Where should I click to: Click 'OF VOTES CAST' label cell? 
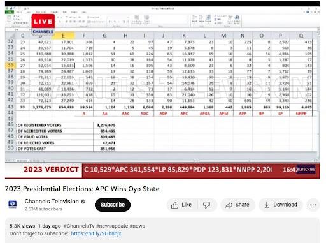click(x=55, y=149)
